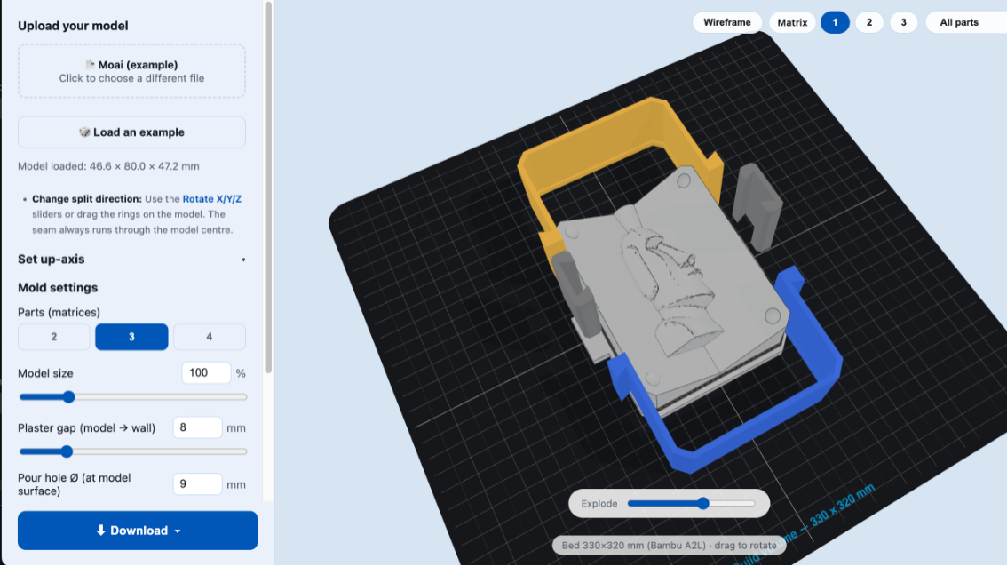The image size is (1007, 567).
Task: Focus the Plaster gap mm field
Action: (x=197, y=427)
